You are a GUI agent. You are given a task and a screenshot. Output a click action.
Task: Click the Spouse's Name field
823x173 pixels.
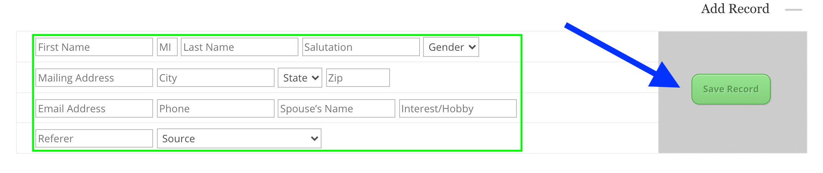pos(336,108)
